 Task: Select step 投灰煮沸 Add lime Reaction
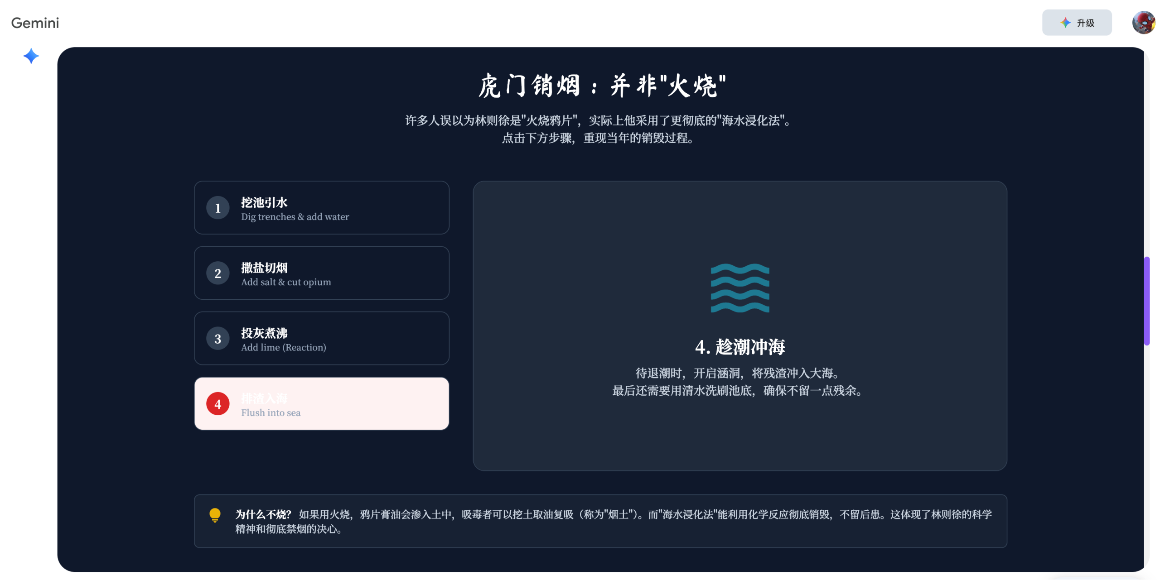[x=321, y=338]
